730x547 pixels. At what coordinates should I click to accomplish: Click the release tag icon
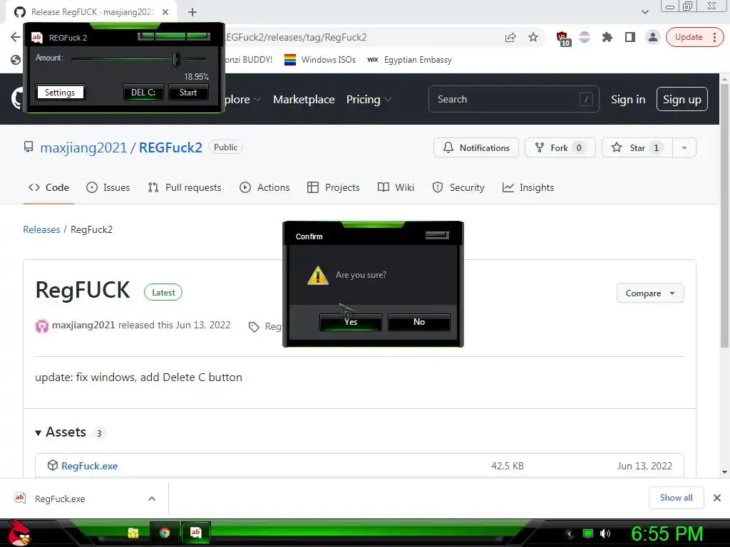tap(254, 327)
